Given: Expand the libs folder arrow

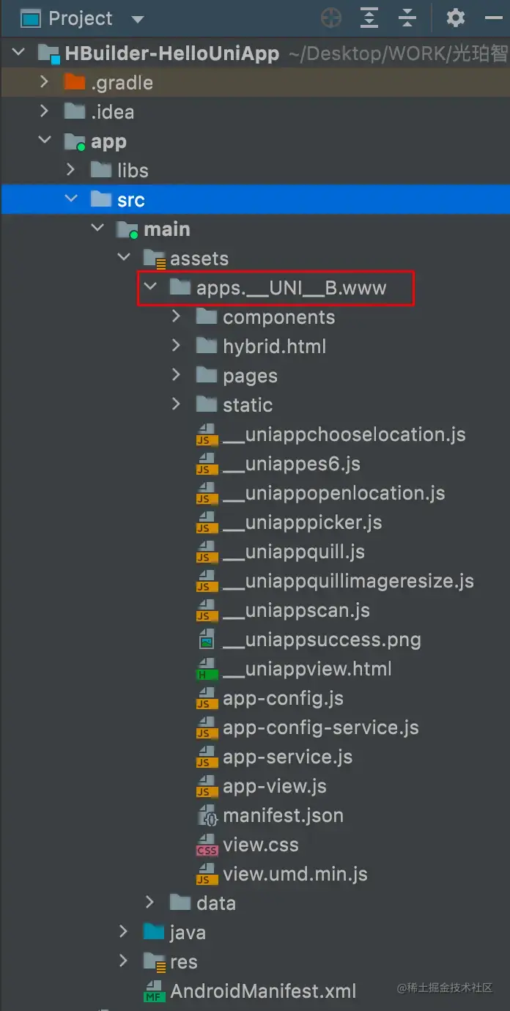Looking at the screenshot, I should coord(70,170).
